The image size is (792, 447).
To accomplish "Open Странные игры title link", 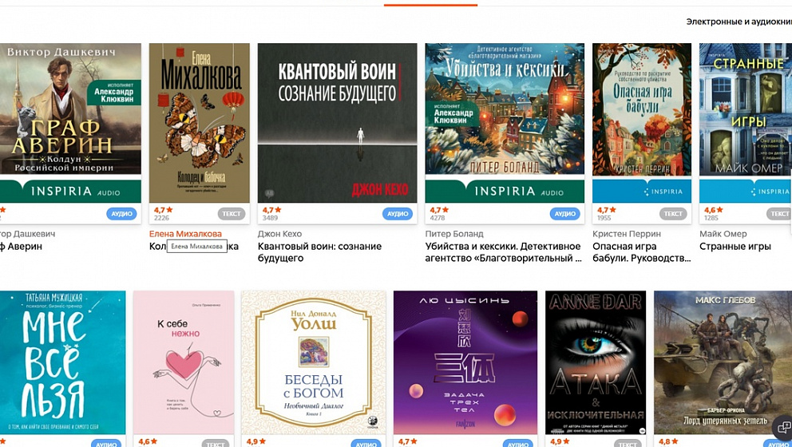I will pyautogui.click(x=735, y=247).
